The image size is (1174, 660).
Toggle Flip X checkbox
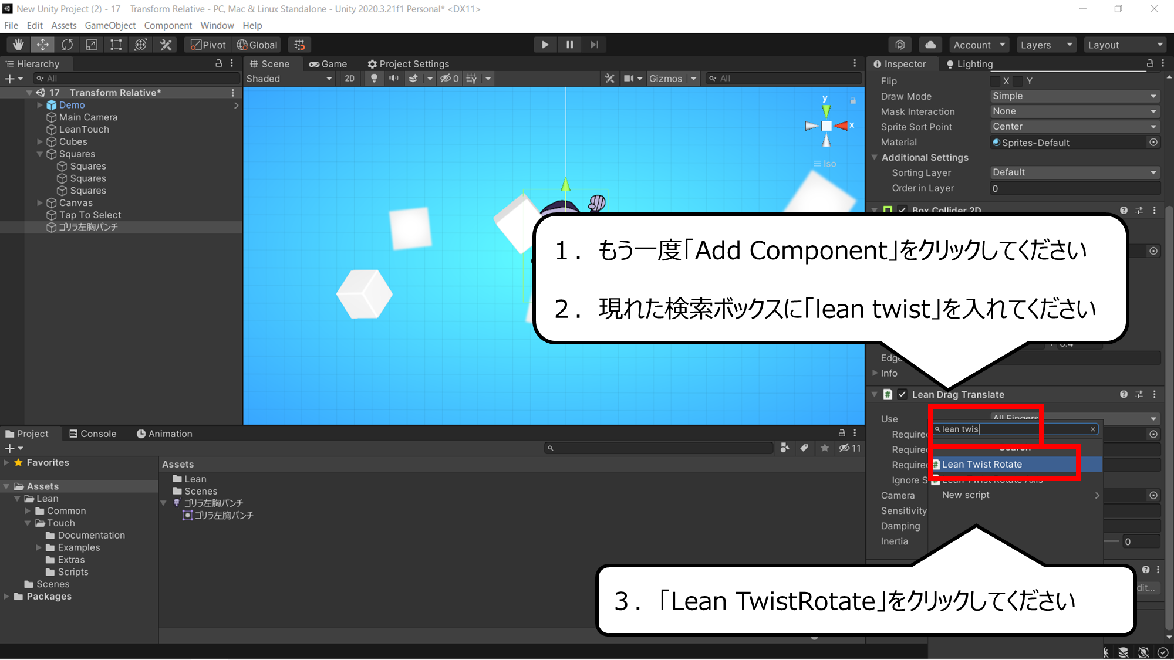pyautogui.click(x=996, y=81)
